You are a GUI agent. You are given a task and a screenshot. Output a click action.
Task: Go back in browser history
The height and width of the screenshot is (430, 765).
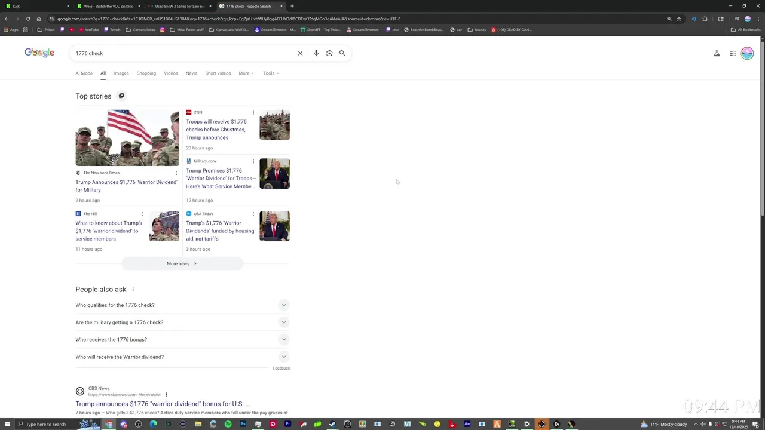(x=7, y=19)
